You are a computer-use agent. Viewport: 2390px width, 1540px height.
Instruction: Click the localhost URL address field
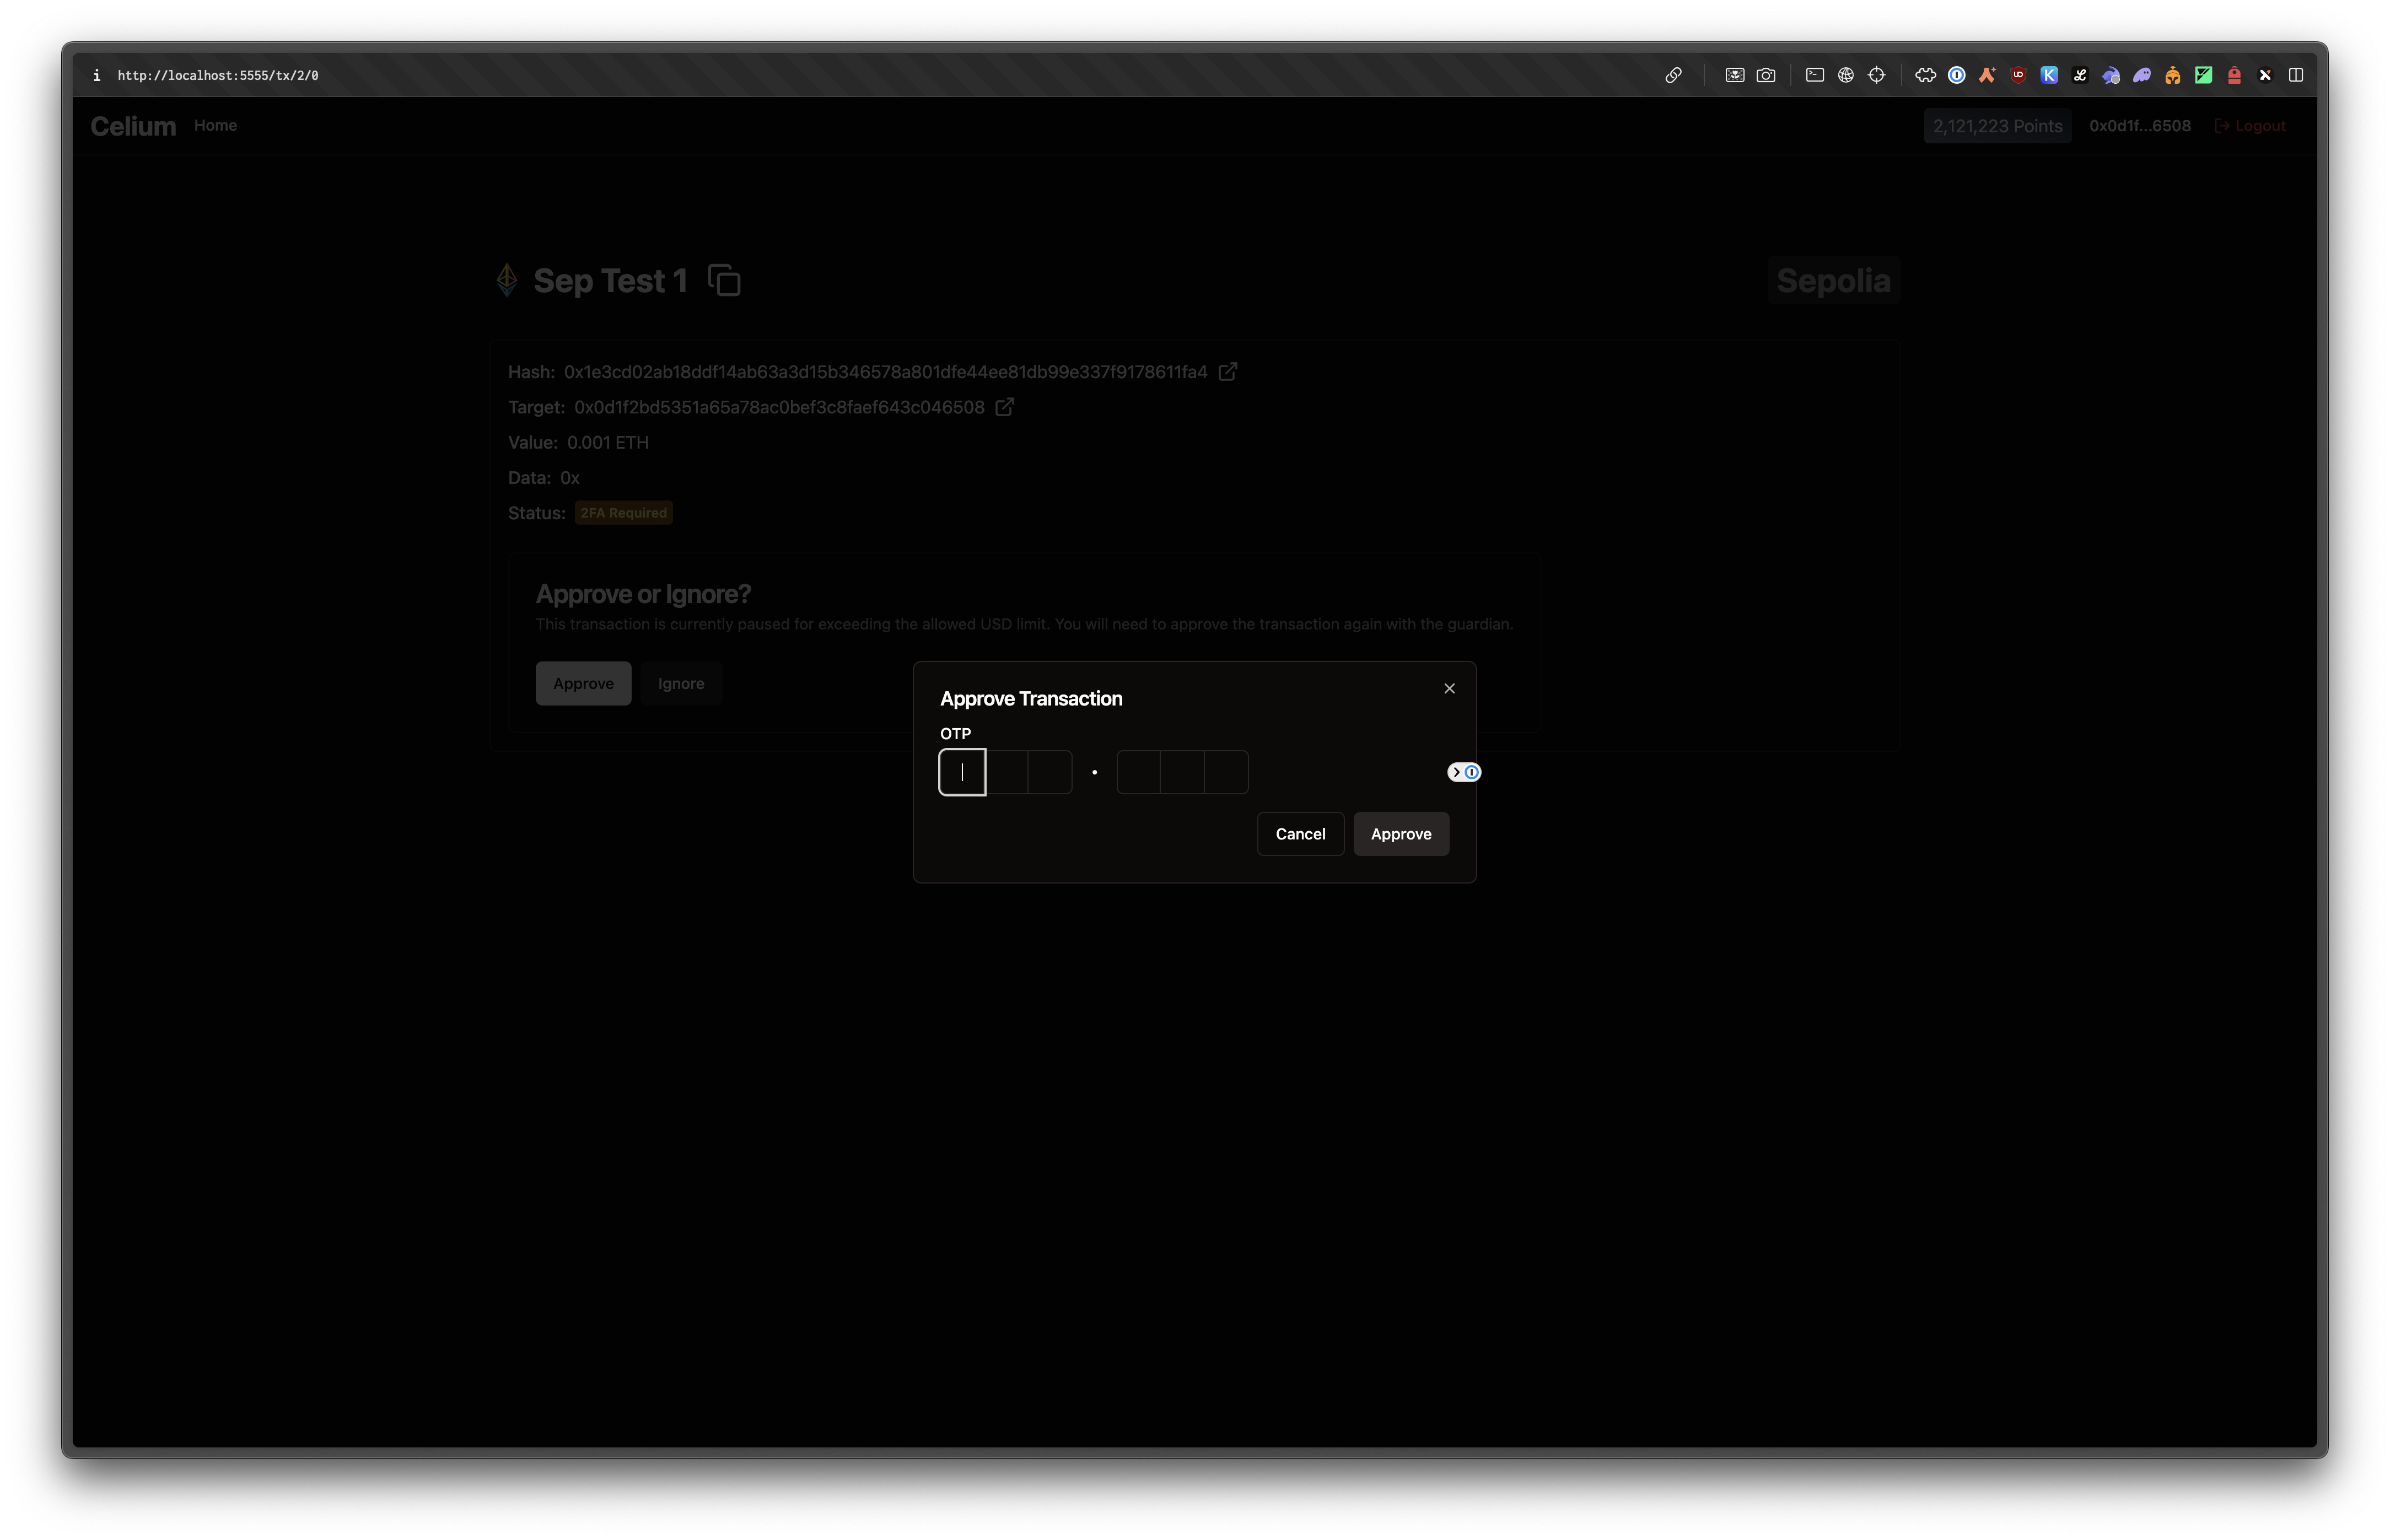[218, 75]
